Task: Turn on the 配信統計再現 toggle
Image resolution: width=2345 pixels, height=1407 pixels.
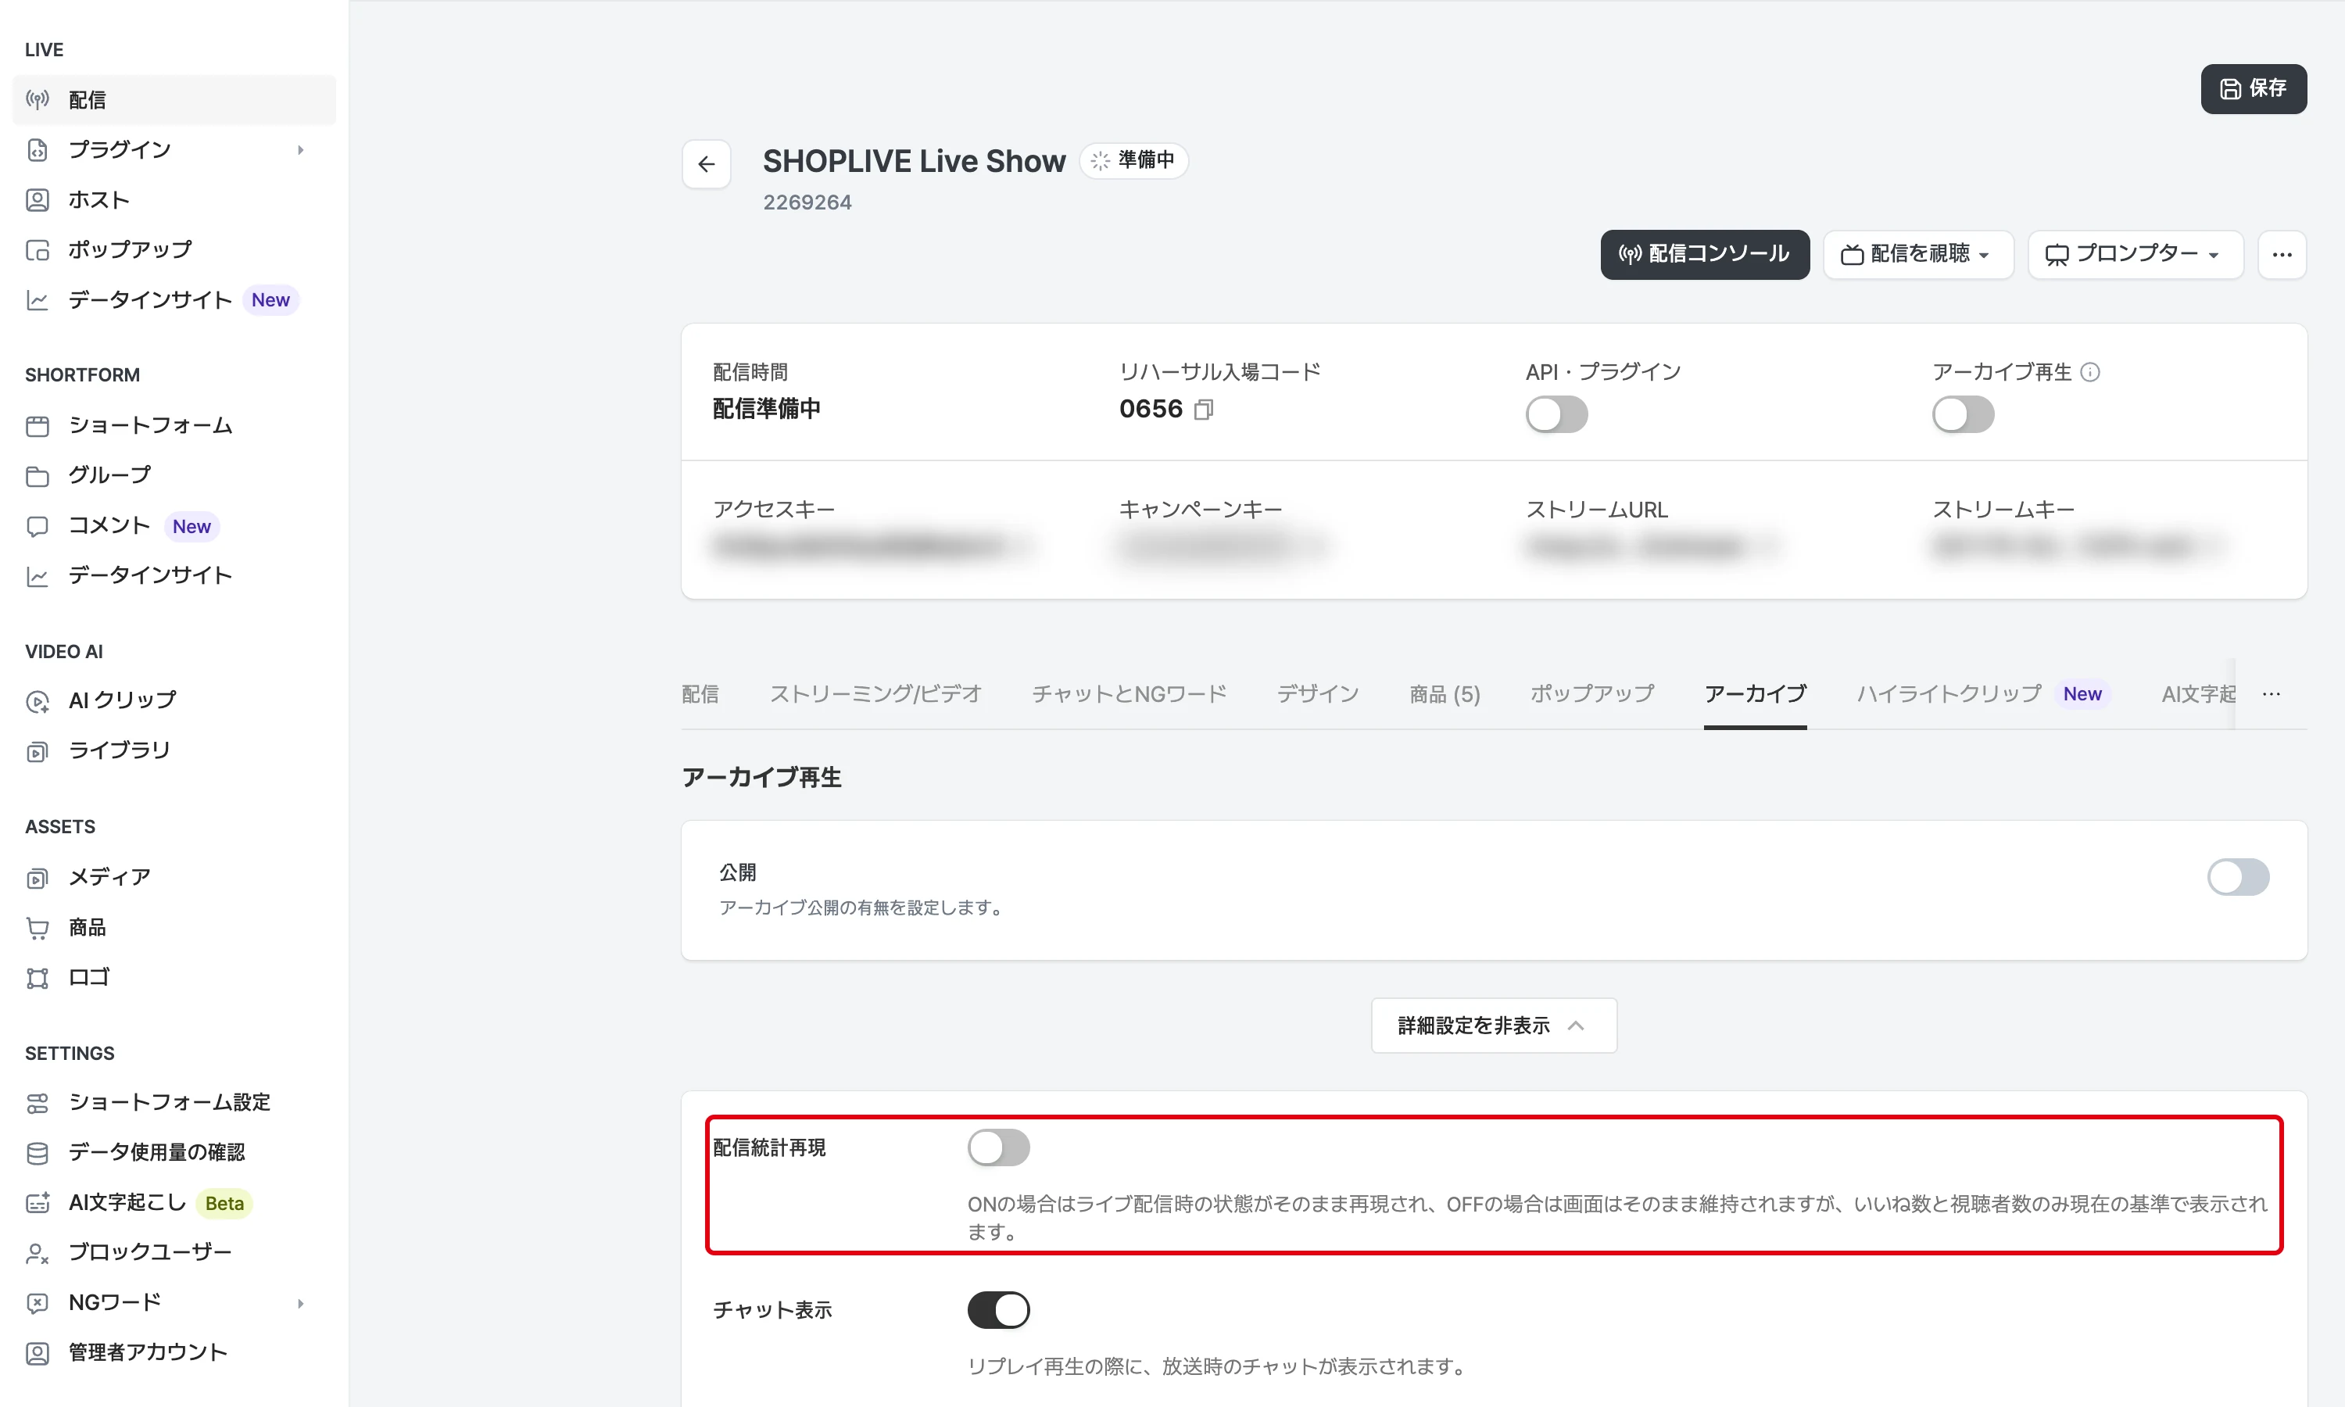Action: click(998, 1147)
